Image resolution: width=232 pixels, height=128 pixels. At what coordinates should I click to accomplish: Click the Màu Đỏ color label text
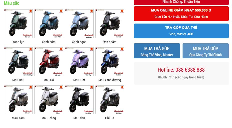[49, 80]
